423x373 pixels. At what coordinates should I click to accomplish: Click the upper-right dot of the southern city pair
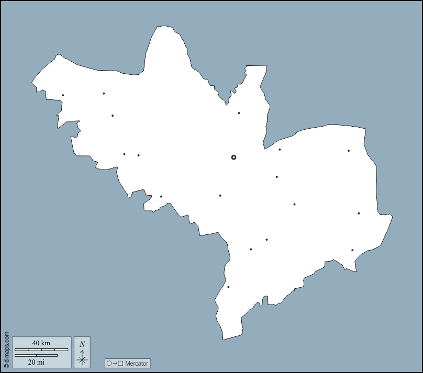(266, 240)
